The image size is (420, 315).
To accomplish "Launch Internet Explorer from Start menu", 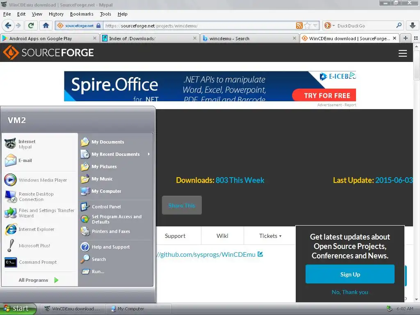I will tap(40, 229).
